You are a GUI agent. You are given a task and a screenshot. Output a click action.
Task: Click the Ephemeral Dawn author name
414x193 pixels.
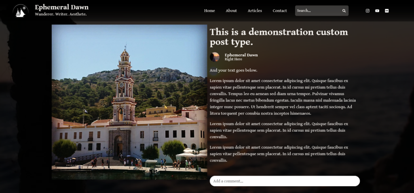click(x=241, y=55)
